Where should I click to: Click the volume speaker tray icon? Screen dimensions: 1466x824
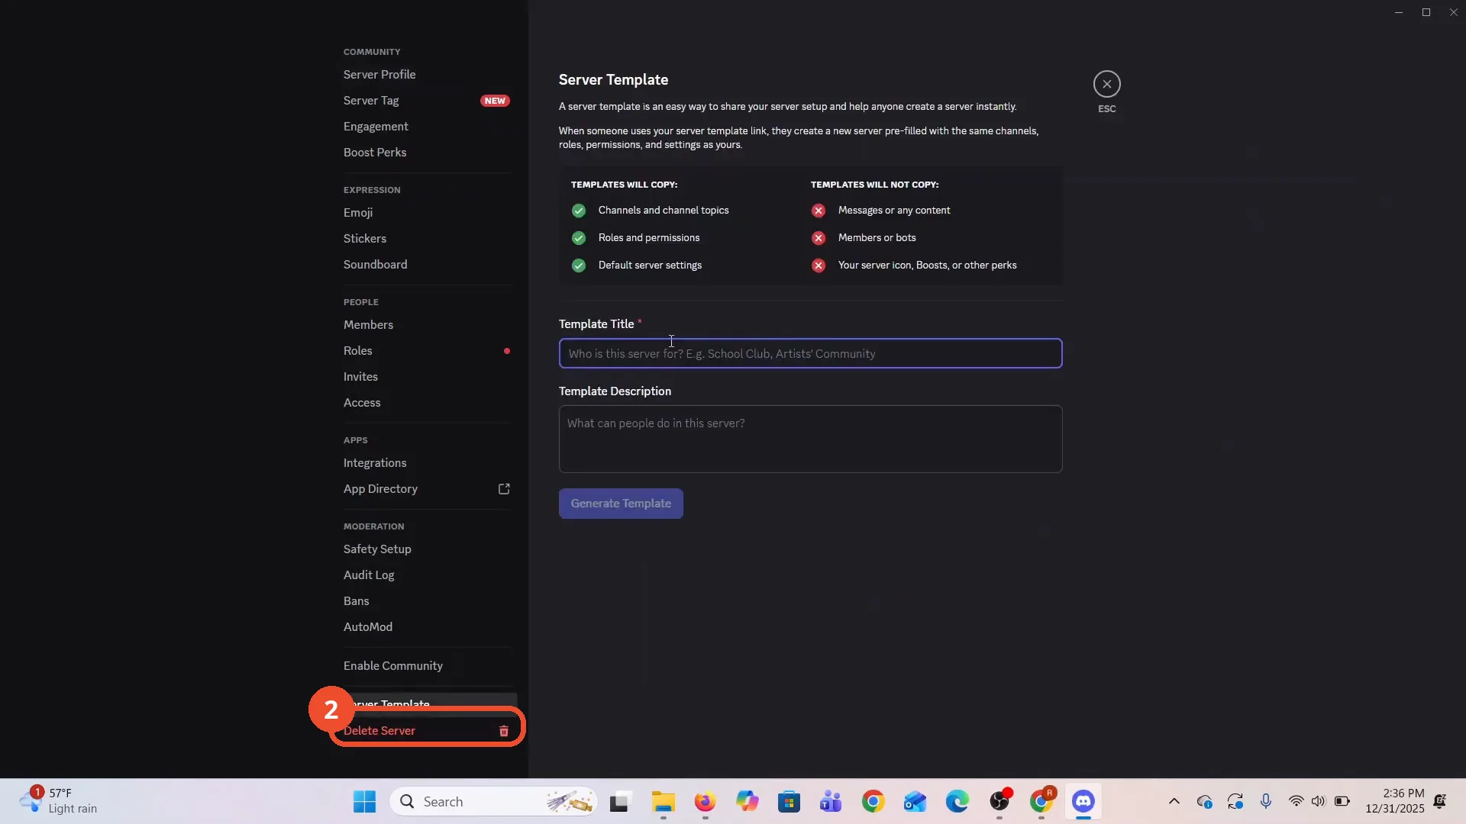(1319, 801)
